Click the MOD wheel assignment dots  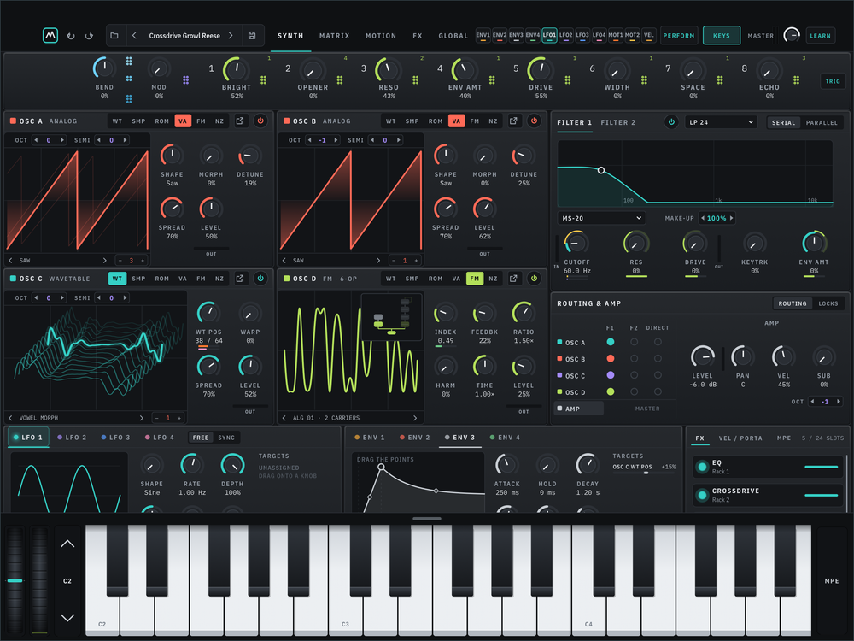pos(185,80)
